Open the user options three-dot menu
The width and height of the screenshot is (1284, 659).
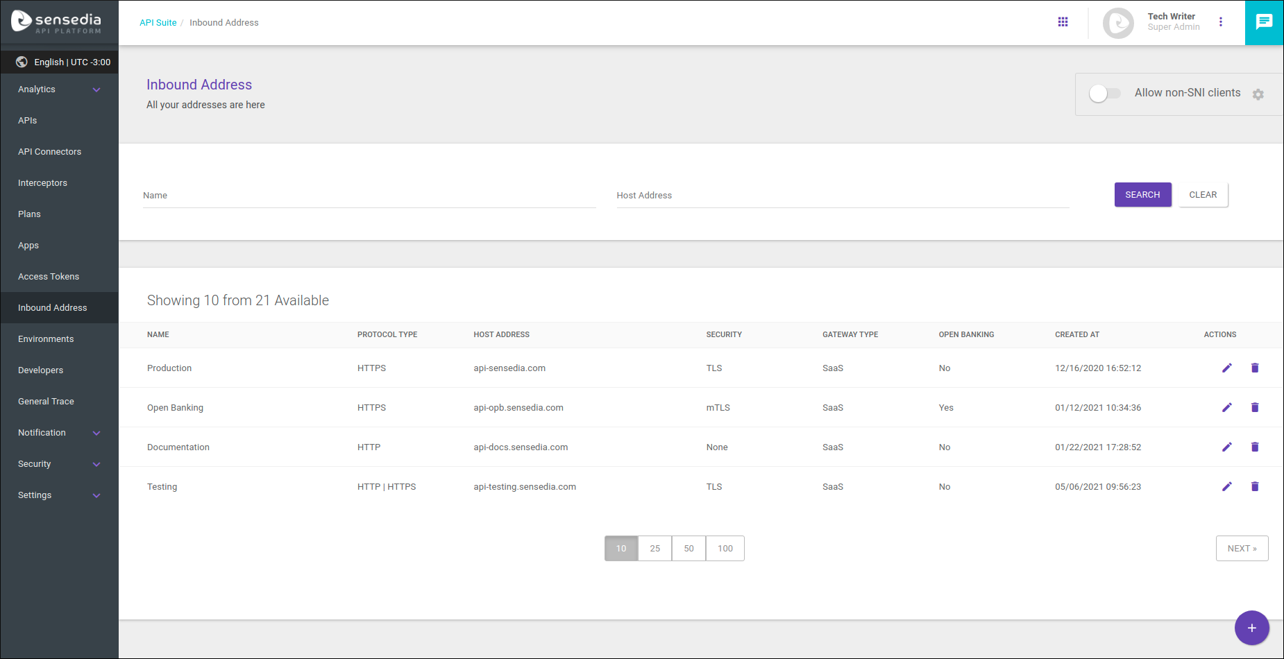click(1221, 22)
